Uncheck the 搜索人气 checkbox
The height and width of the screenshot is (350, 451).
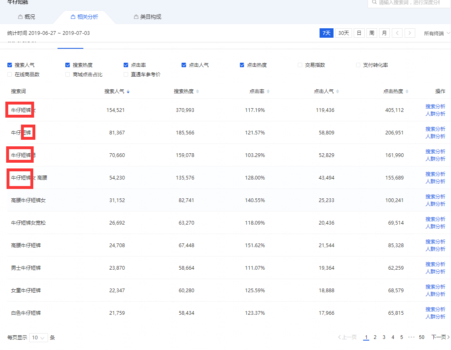coord(10,65)
